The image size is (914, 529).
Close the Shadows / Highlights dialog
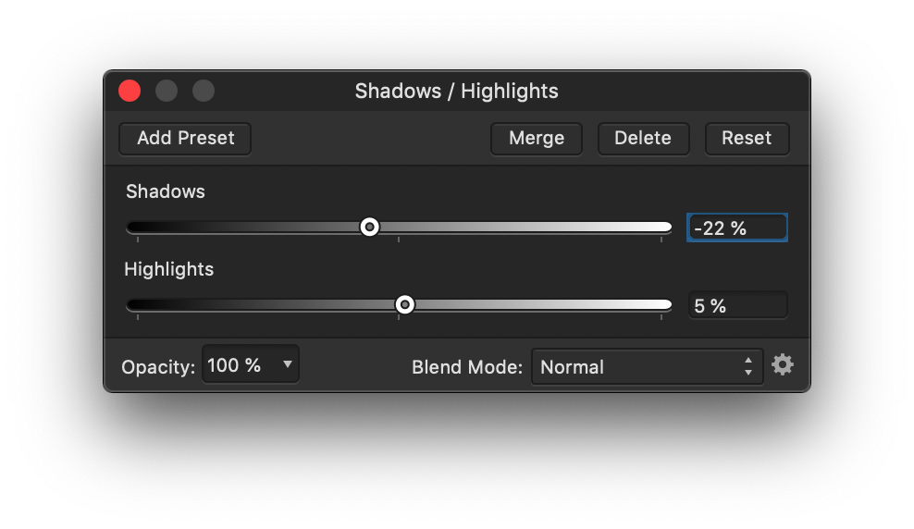coord(130,91)
